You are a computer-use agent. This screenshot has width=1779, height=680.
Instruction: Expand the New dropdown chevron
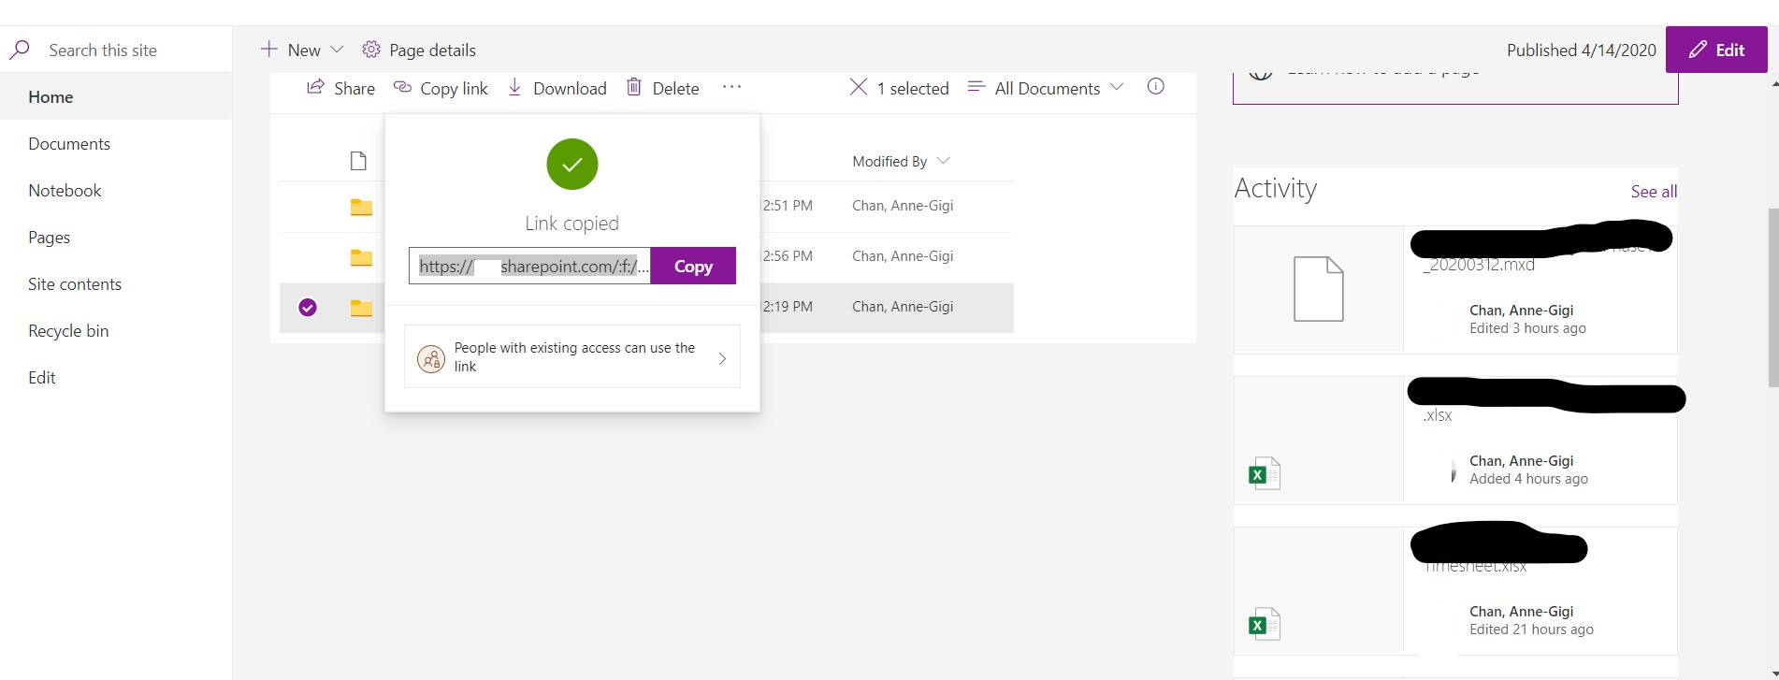338,50
